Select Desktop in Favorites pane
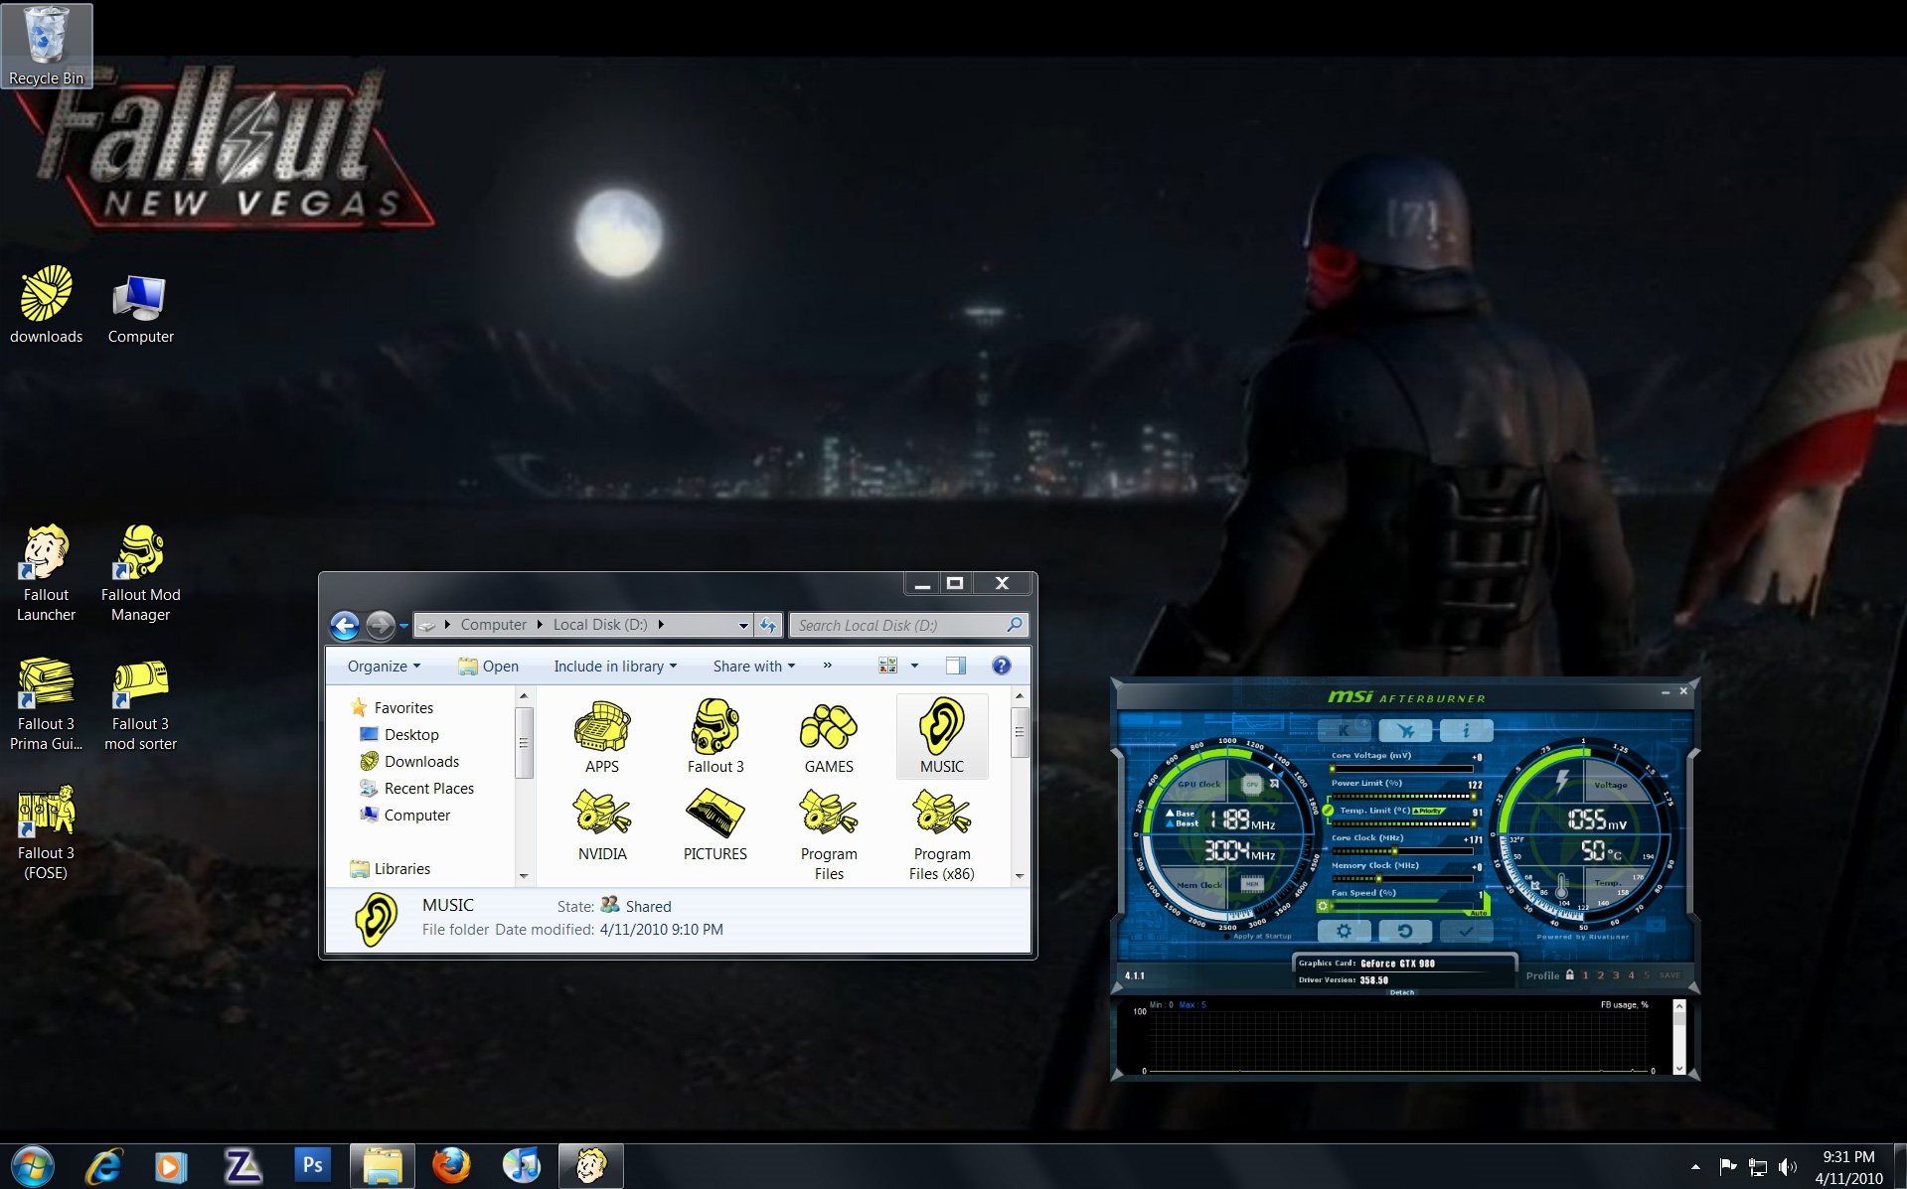 click(398, 734)
